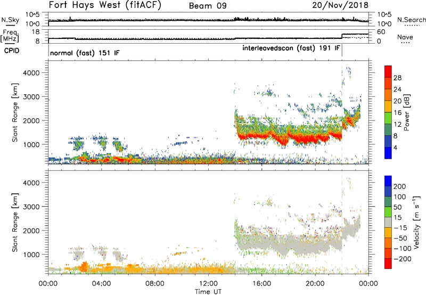Select the '28' Power color bar value

point(397,78)
